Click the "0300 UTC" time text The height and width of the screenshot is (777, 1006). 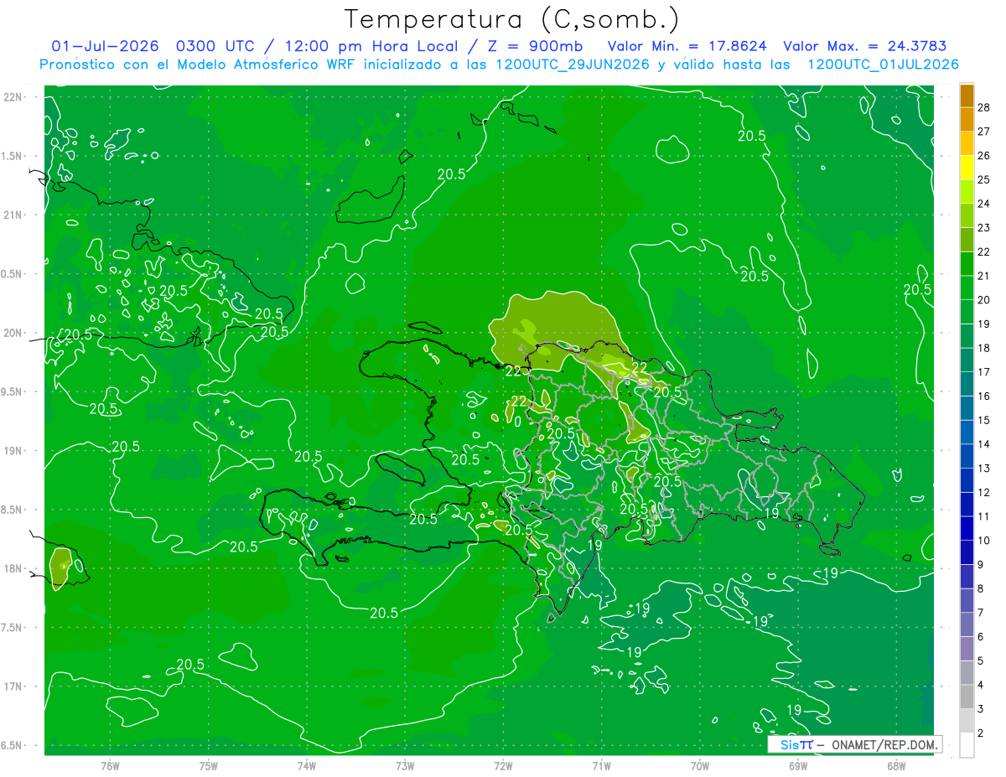pos(215,46)
